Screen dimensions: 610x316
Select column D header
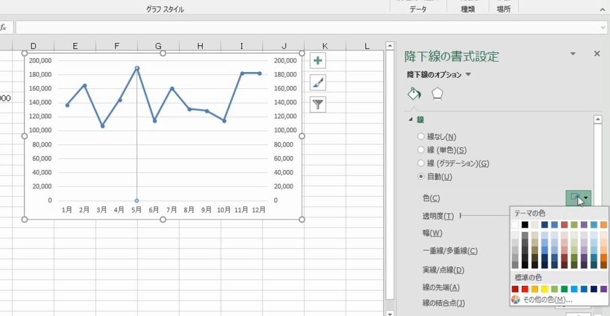click(33, 47)
